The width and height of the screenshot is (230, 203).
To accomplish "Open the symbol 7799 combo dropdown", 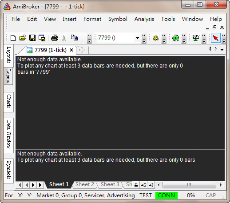I will click(x=137, y=38).
